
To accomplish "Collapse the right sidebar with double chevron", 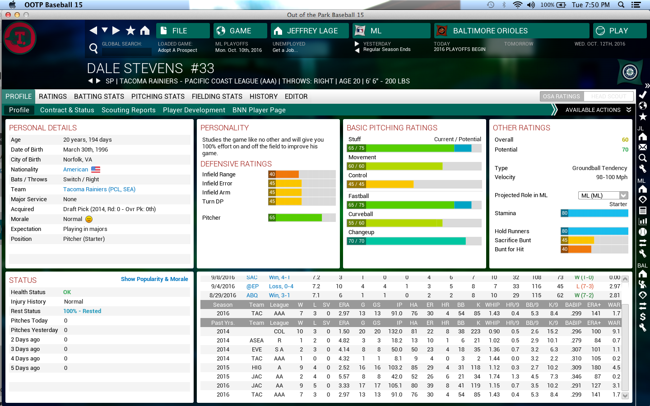I will pos(647,85).
